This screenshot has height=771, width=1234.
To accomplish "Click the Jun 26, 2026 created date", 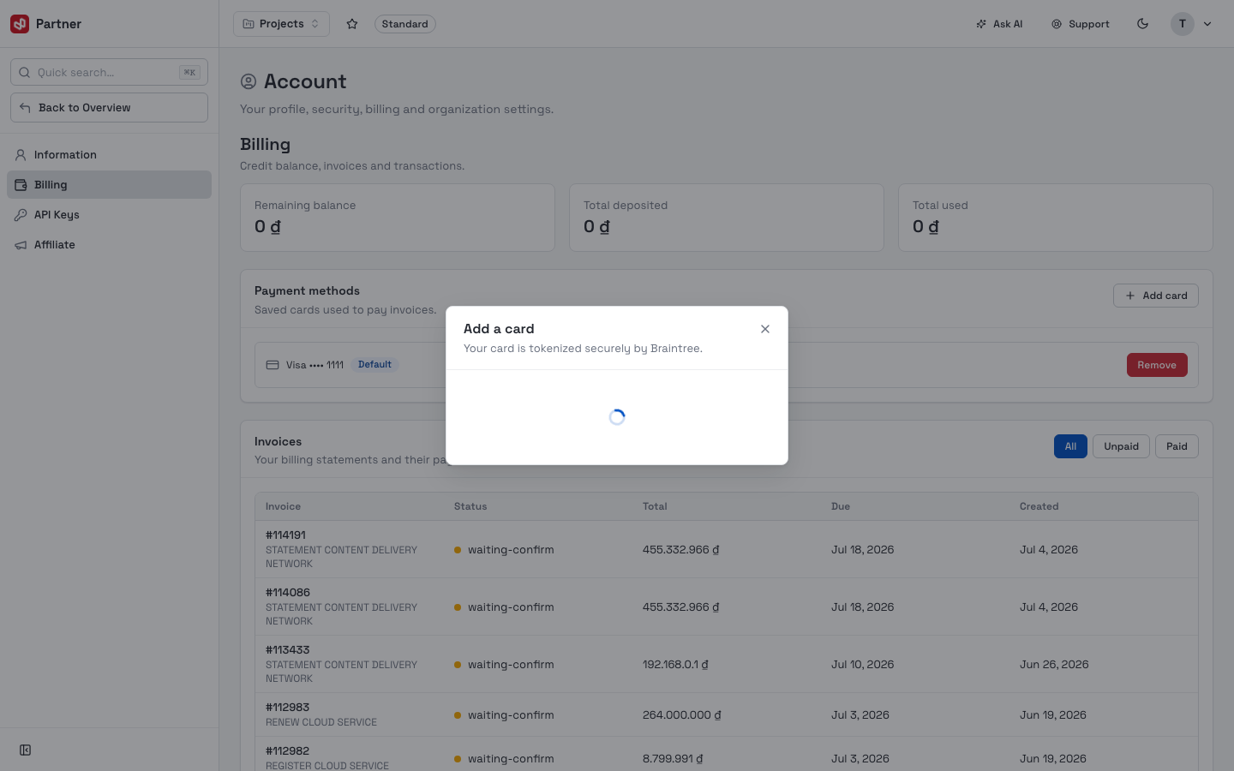I will point(1054,664).
